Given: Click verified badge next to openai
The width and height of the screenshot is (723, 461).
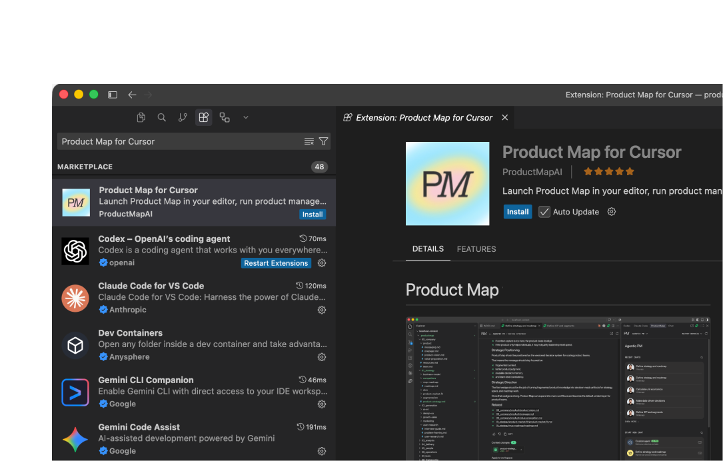Looking at the screenshot, I should pos(103,262).
